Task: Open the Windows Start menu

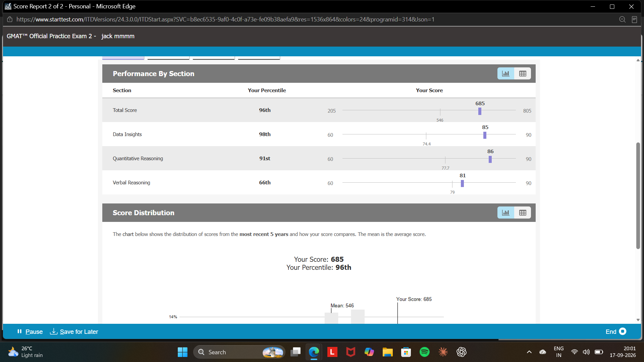Action: (x=182, y=352)
